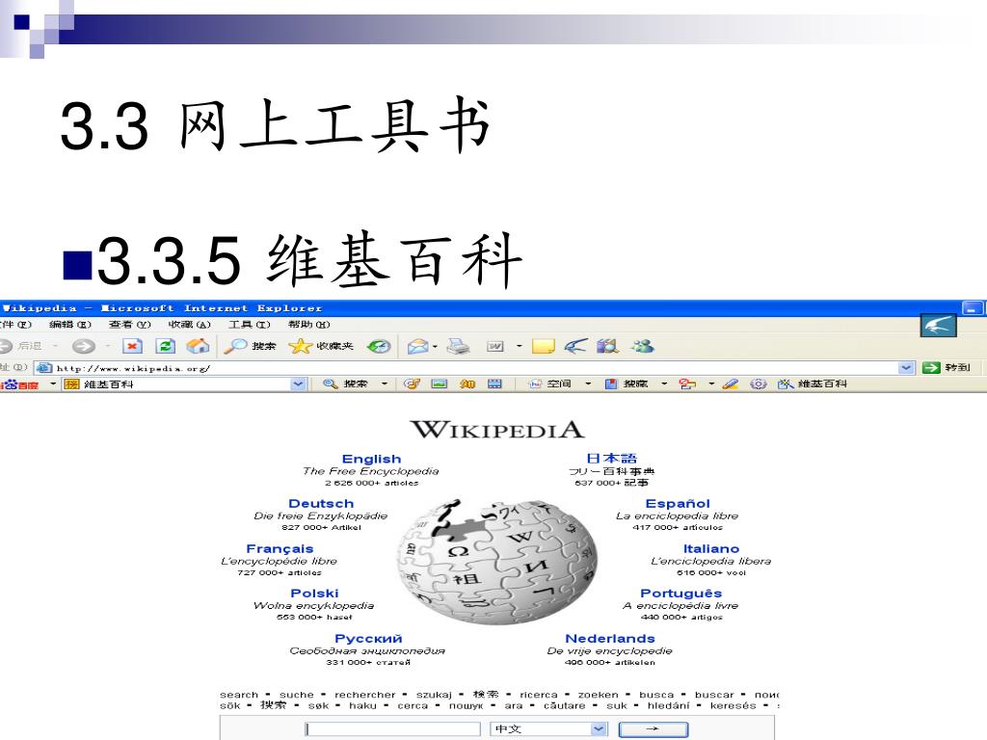Open Favorites (收藏夹) star button

pyautogui.click(x=321, y=346)
